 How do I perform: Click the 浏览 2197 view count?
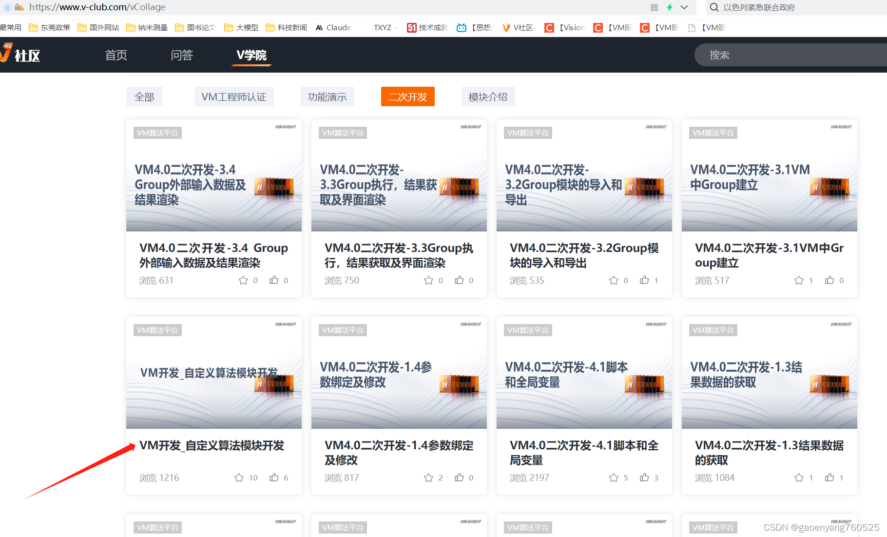point(530,478)
